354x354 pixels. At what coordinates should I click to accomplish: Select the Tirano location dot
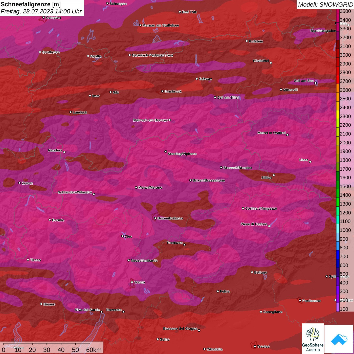pyautogui.click(x=28, y=260)
